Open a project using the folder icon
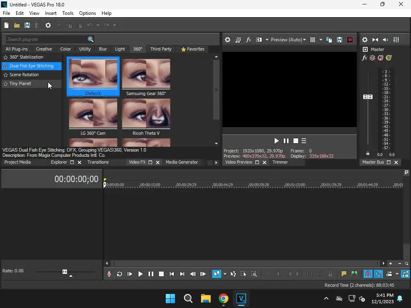This screenshot has width=411, height=308. click(17, 25)
